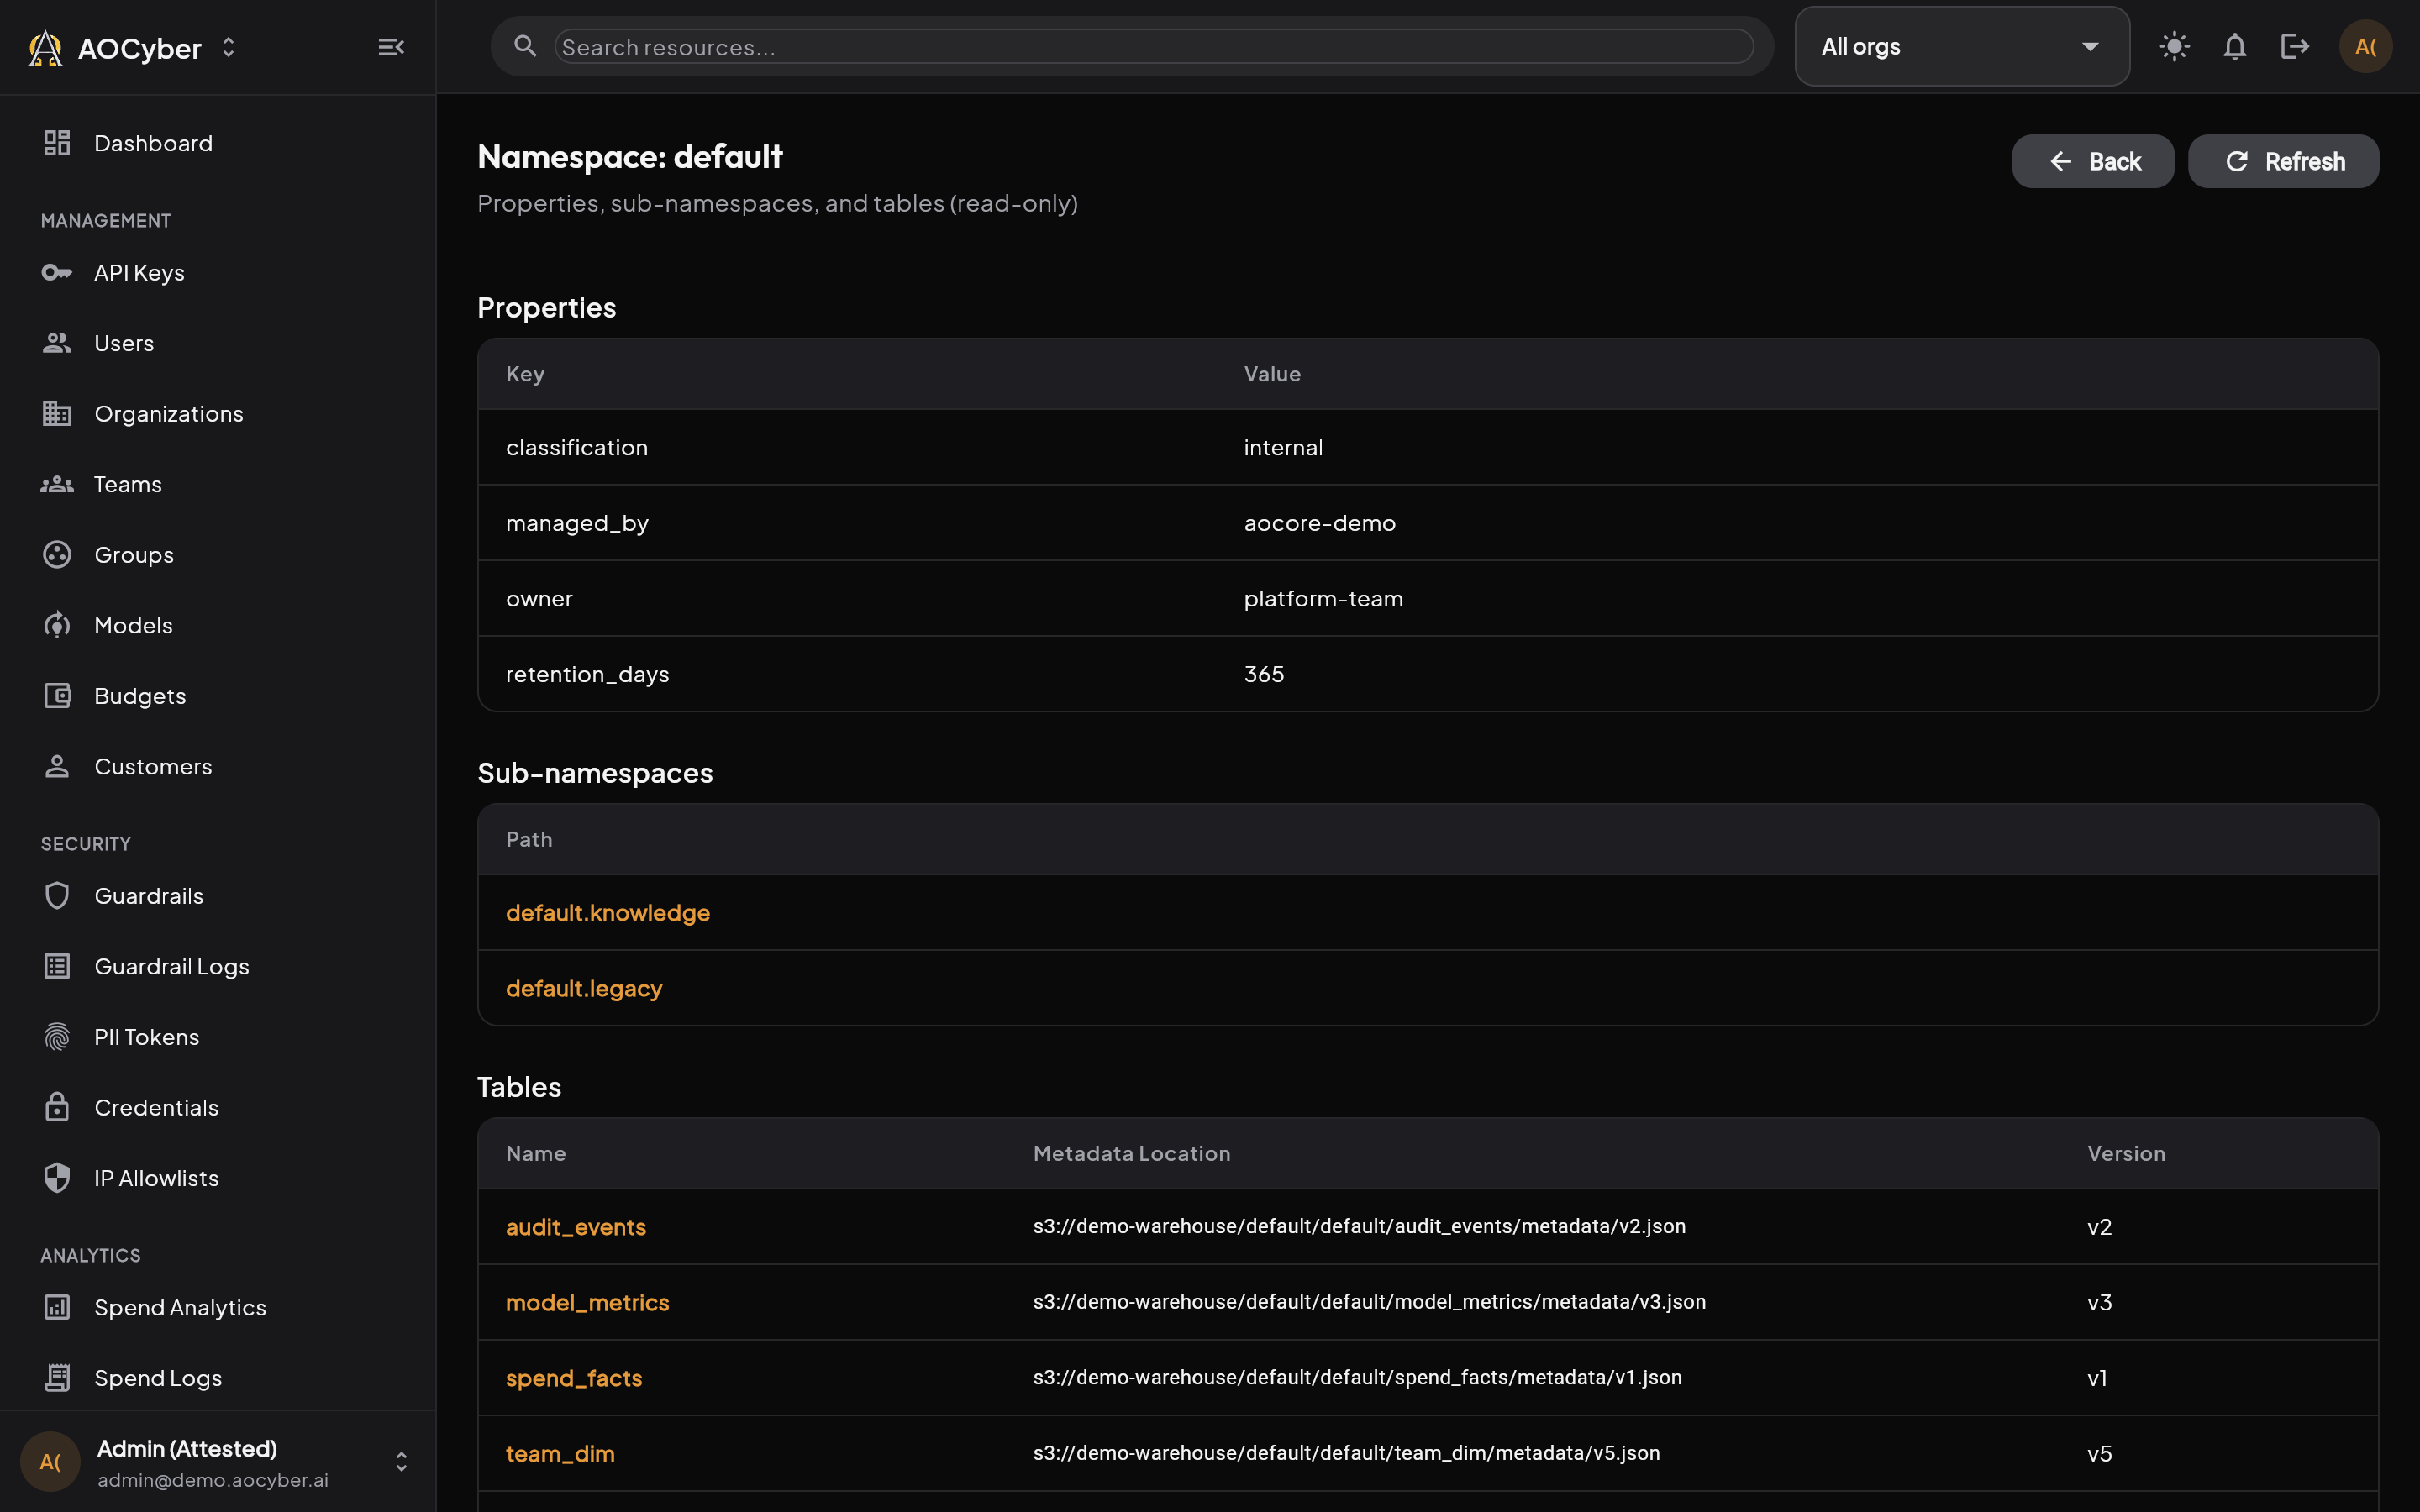Open Guardrails in the sidebar
Image resolution: width=2420 pixels, height=1512 pixels.
pyautogui.click(x=149, y=895)
